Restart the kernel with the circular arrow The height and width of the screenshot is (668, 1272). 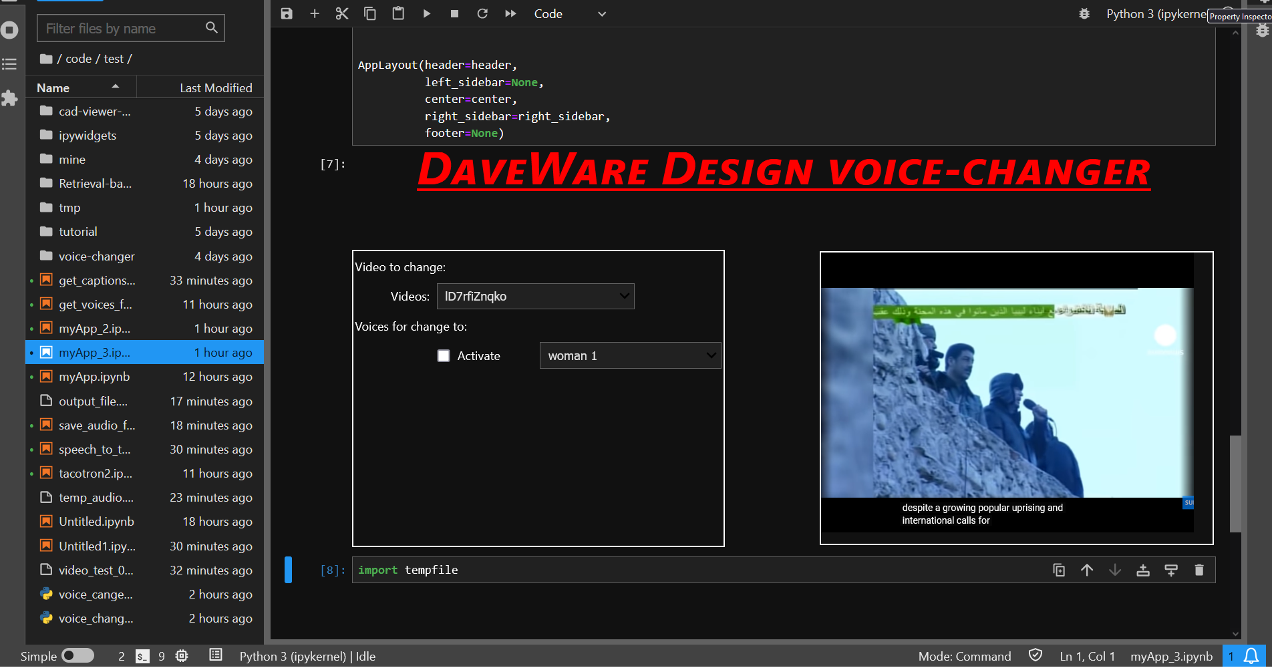(482, 13)
